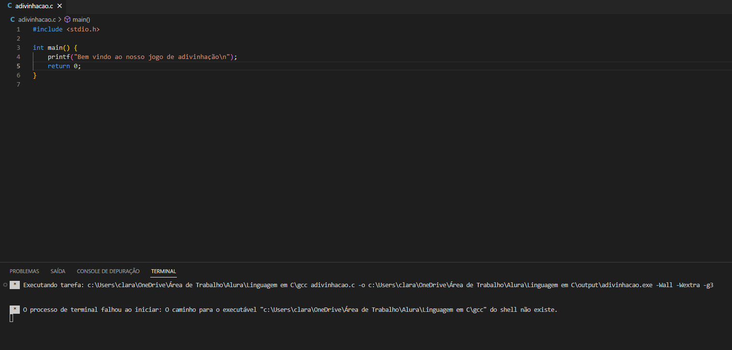Click the 'adivinhacao.exe' path in the terminal
This screenshot has width=732, height=350.
[x=626, y=285]
